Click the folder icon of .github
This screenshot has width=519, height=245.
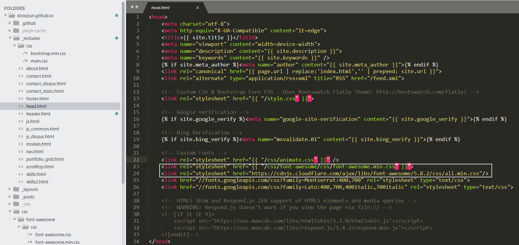(x=16, y=23)
